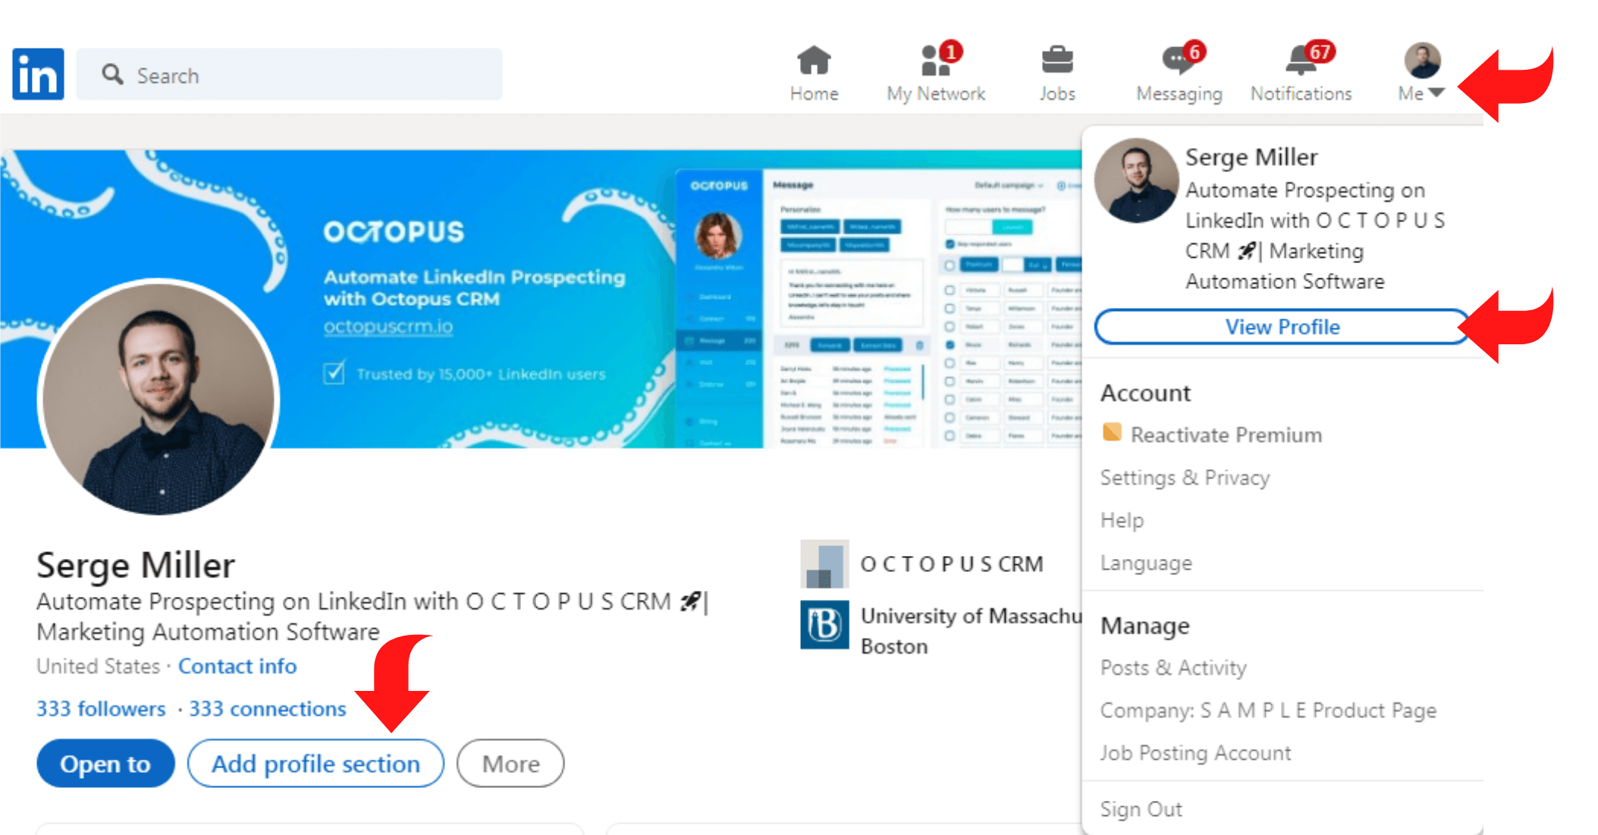Click the Notifications bell icon
The image size is (1598, 835).
pos(1301,59)
